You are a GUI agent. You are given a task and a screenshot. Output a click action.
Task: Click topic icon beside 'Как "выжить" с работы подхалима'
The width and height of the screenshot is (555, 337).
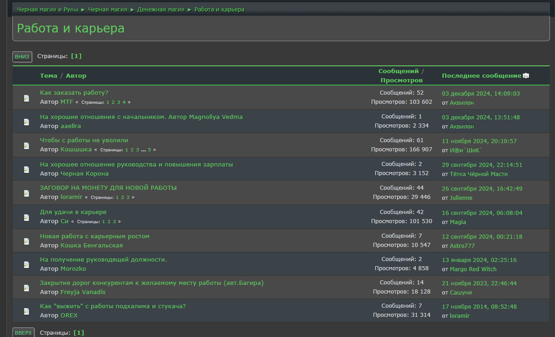(27, 311)
